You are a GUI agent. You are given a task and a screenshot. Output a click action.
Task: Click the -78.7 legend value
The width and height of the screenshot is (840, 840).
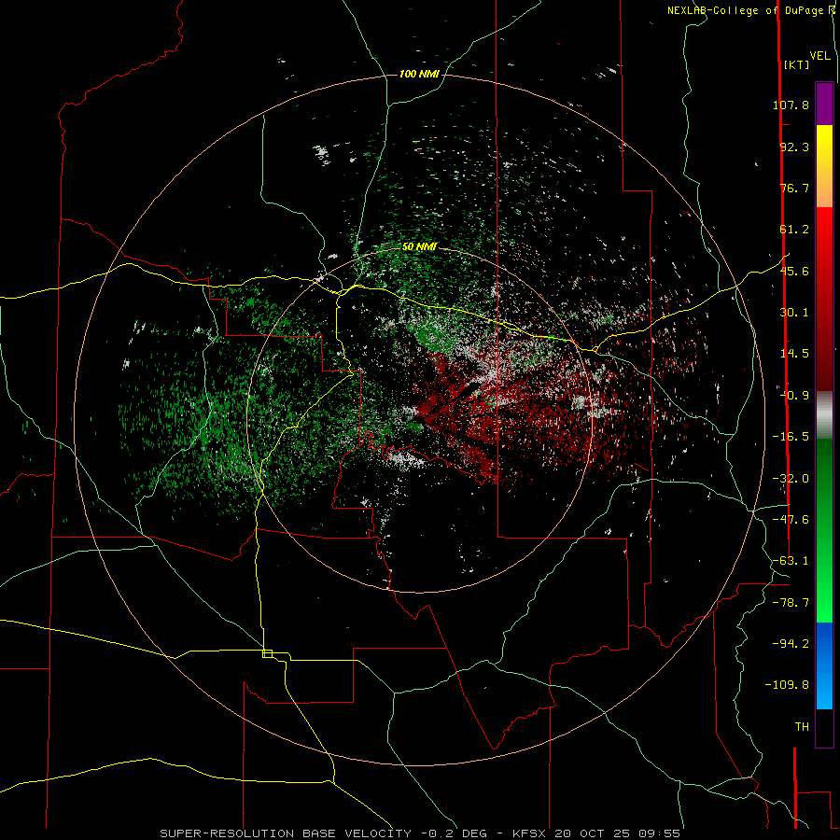pos(791,603)
